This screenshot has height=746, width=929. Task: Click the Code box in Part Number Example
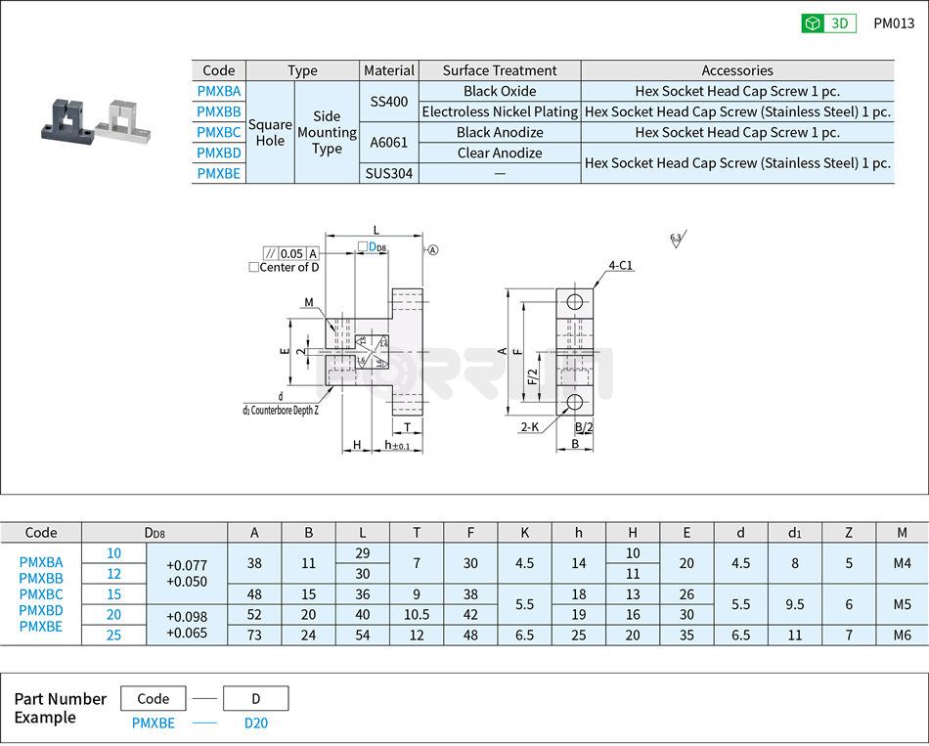(153, 698)
